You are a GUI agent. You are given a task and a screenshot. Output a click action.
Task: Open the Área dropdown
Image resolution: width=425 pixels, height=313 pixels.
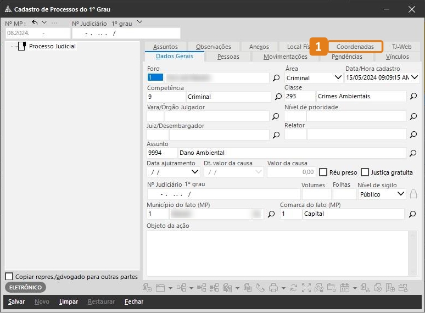(338, 77)
